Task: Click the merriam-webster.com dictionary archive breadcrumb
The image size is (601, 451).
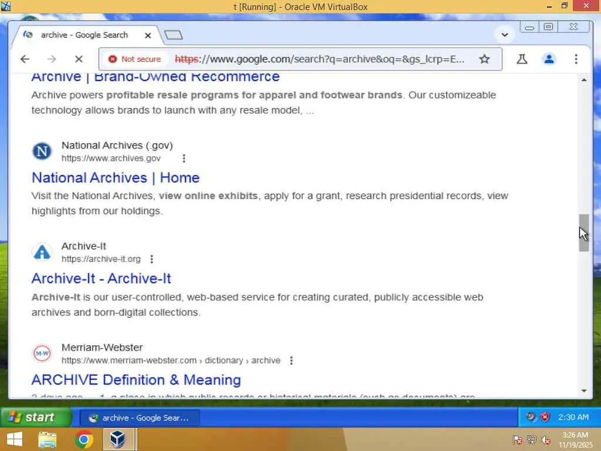Action: click(171, 361)
